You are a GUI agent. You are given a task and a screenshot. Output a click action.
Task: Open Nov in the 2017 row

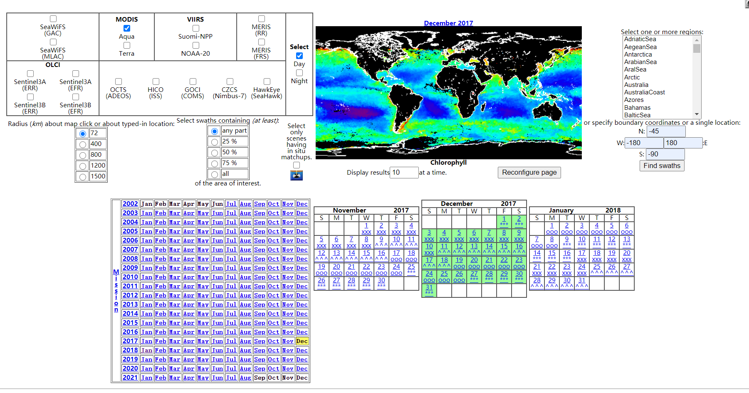288,341
